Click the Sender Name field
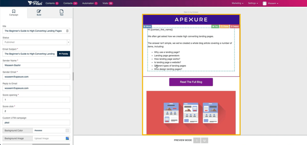 [36, 65]
